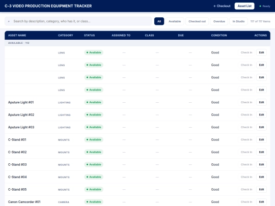Edit C-Stand #05
The image size is (275, 206).
tap(261, 189)
